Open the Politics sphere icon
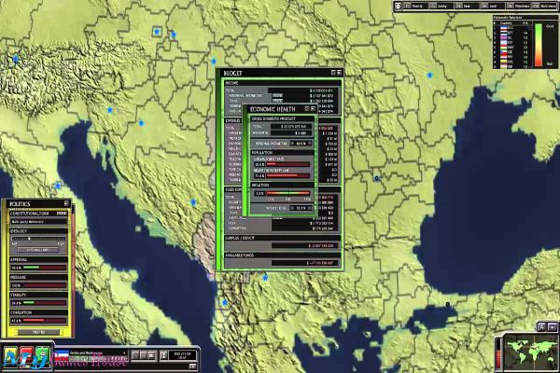 10,357
